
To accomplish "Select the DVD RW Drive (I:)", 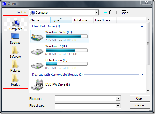I will point(50,84).
